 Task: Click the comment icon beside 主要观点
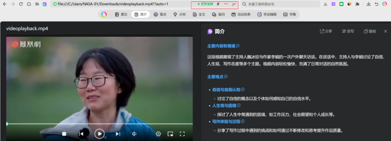226,76
